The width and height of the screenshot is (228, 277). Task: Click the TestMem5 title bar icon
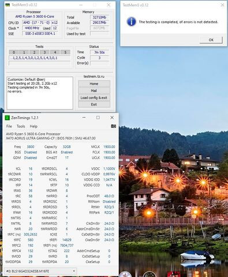point(8,5)
